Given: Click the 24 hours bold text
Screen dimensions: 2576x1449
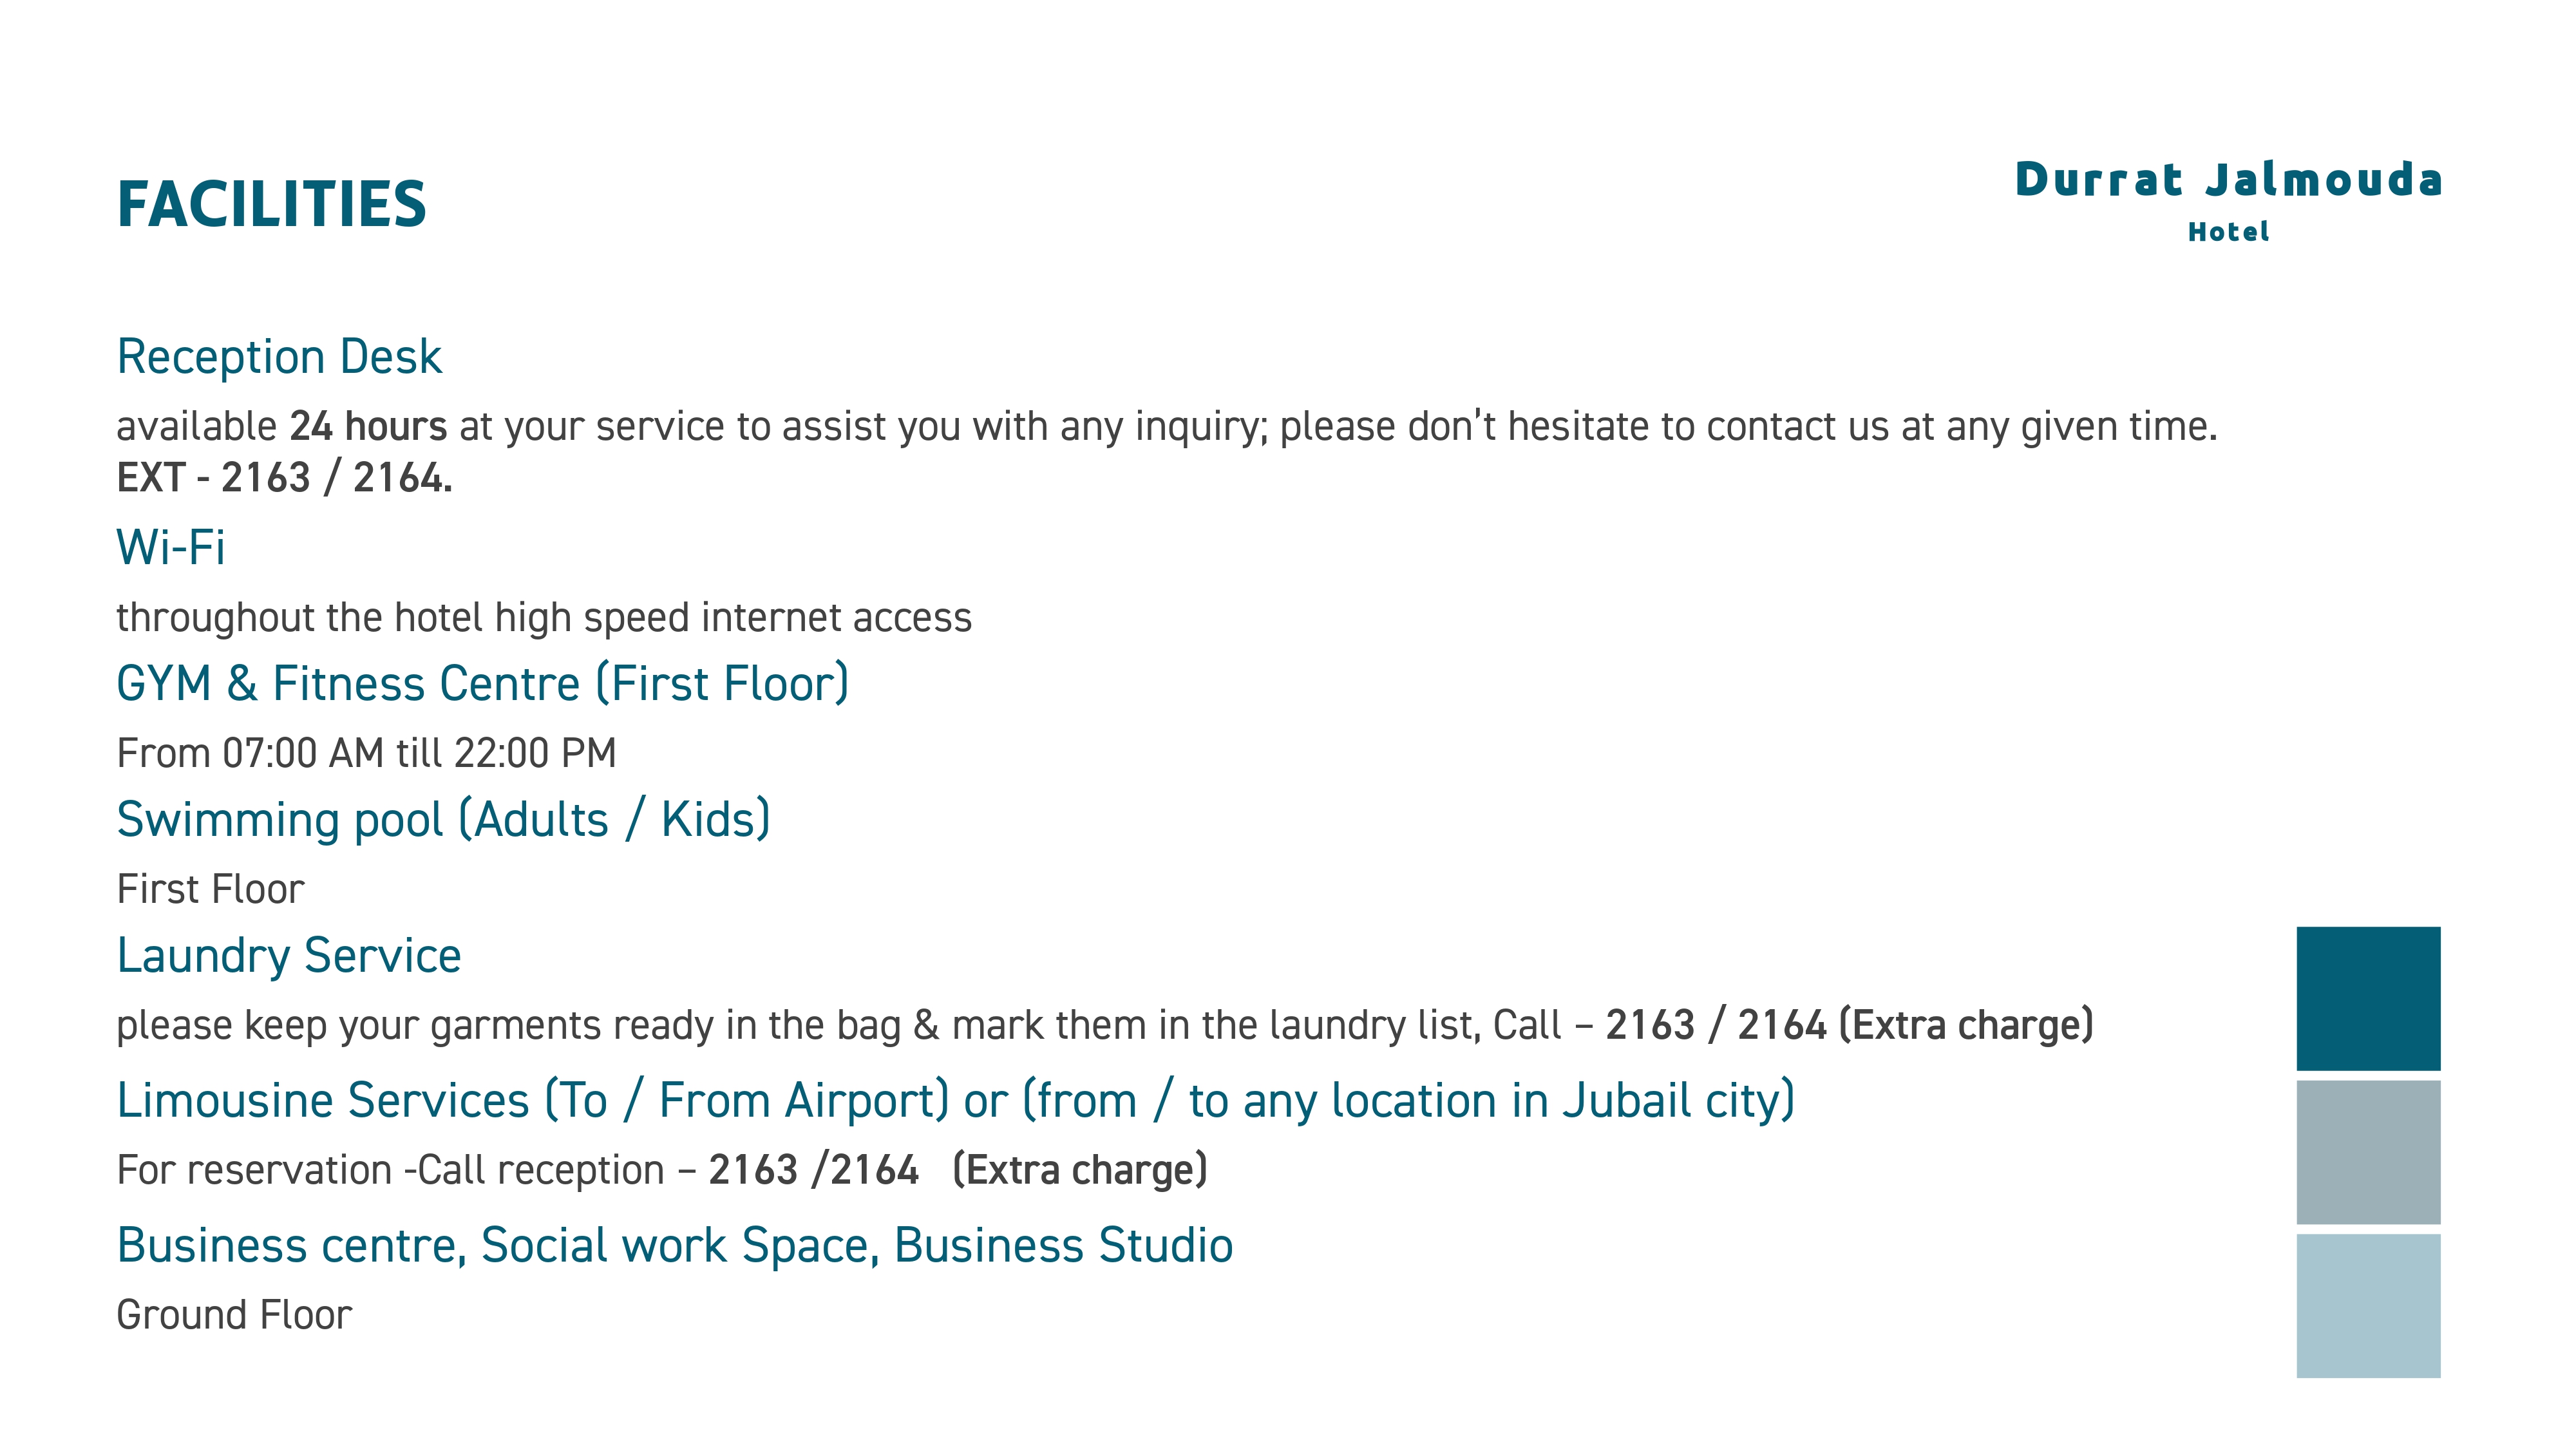Looking at the screenshot, I should pos(368,426).
